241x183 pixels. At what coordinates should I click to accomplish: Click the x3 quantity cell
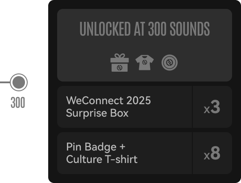click(212, 107)
